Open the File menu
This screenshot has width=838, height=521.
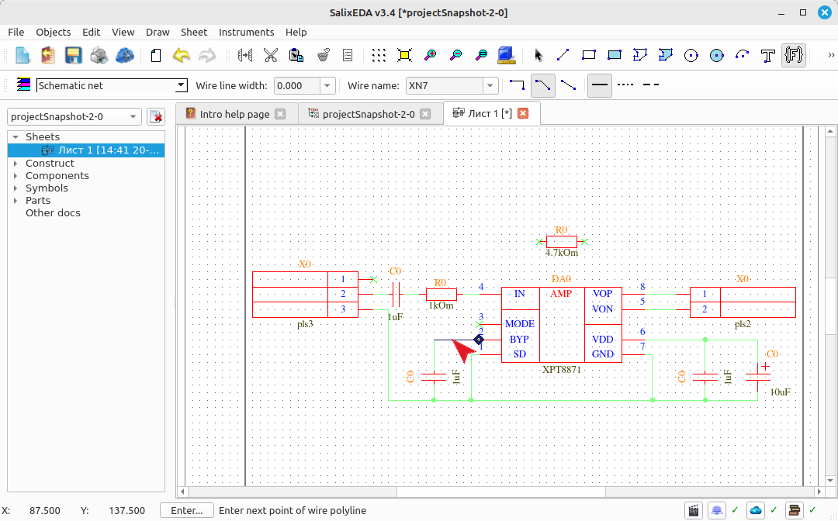[16, 32]
